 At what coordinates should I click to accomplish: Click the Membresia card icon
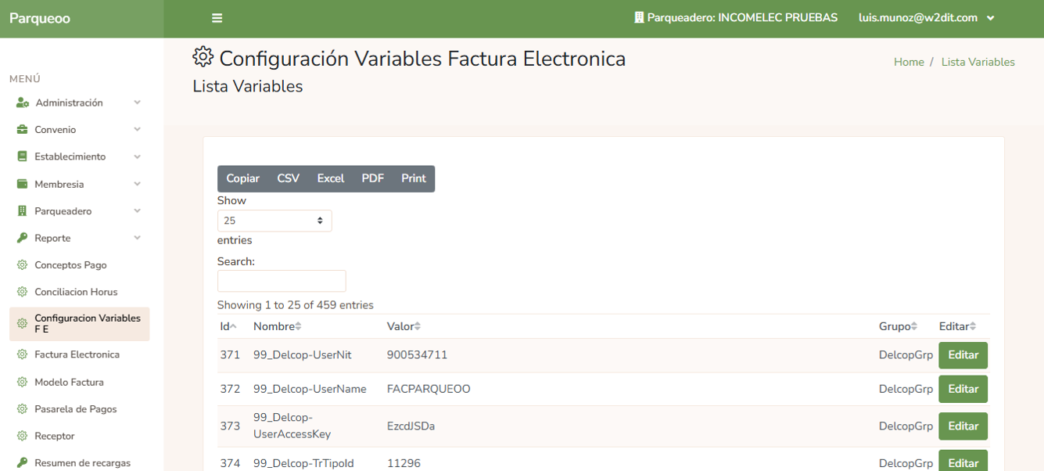tap(22, 184)
